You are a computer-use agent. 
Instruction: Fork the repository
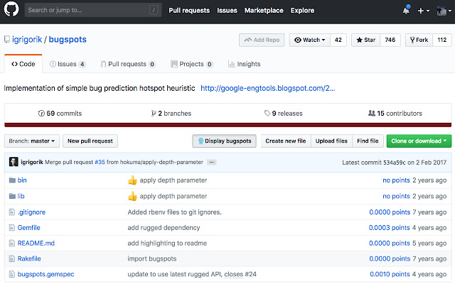point(419,40)
